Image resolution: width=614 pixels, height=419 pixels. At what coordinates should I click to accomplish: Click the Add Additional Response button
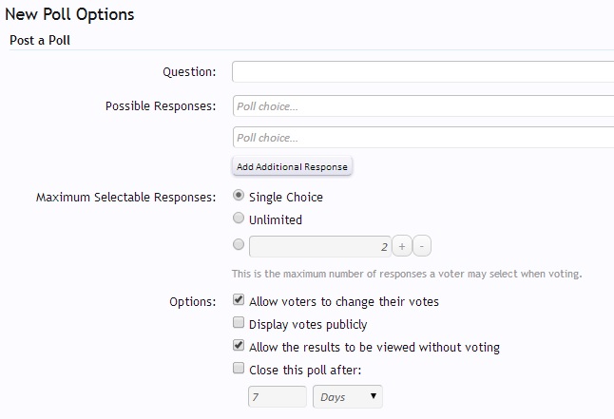click(292, 166)
